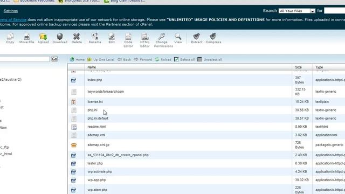This screenshot has width=345, height=194.
Task: Click the Download icon
Action: pos(60,38)
